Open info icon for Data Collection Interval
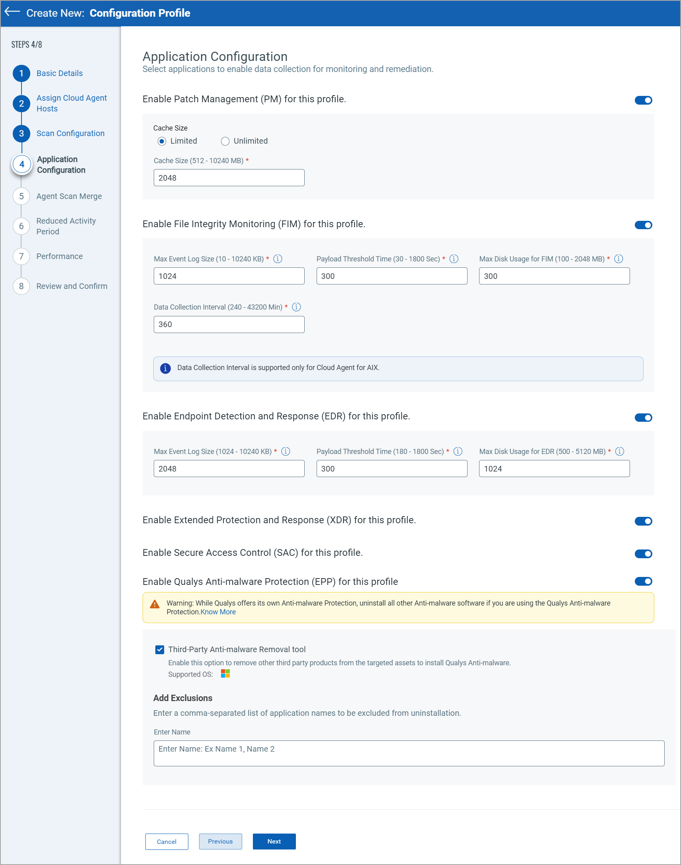This screenshot has width=681, height=865. [296, 307]
